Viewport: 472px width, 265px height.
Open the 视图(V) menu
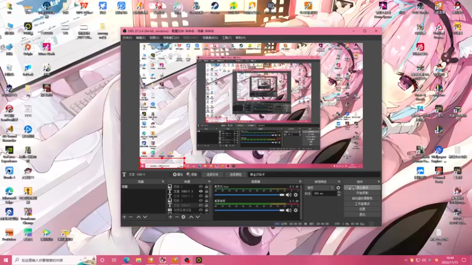coord(154,38)
